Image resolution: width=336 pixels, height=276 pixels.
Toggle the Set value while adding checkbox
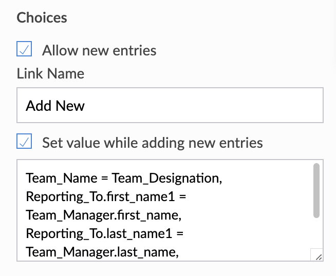pyautogui.click(x=24, y=142)
